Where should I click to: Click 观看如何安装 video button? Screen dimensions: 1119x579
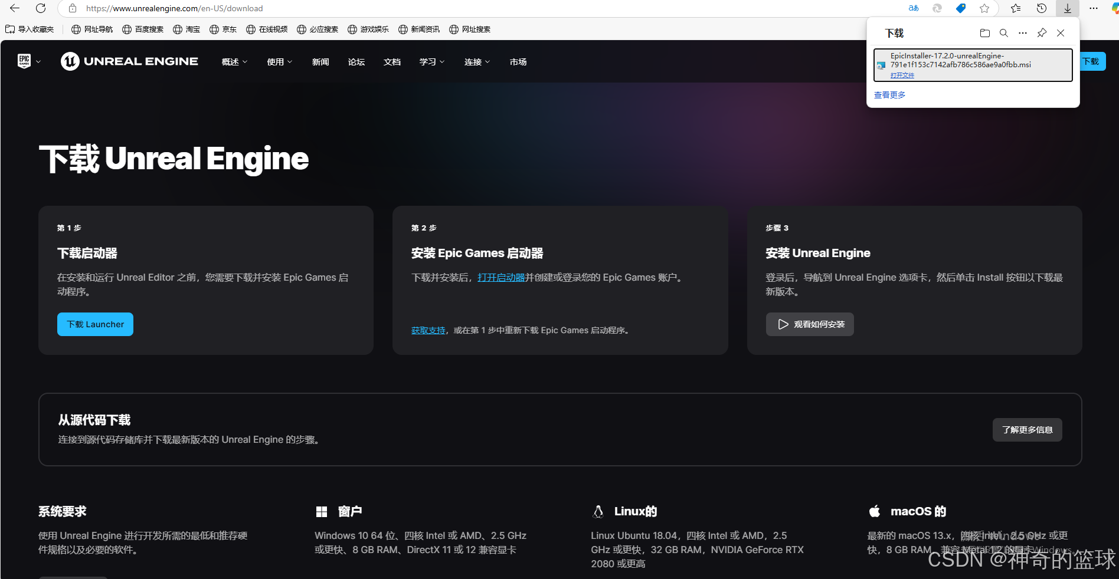coord(810,324)
